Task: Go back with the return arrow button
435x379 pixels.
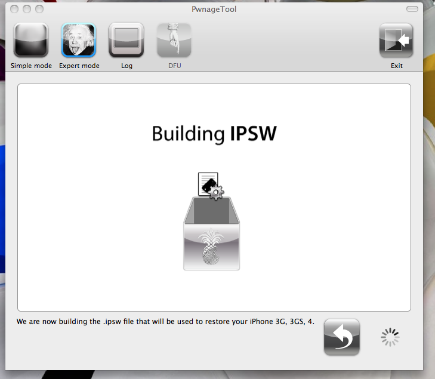Action: (x=342, y=337)
